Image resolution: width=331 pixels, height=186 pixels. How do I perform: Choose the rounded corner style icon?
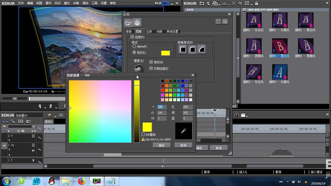coord(192,50)
